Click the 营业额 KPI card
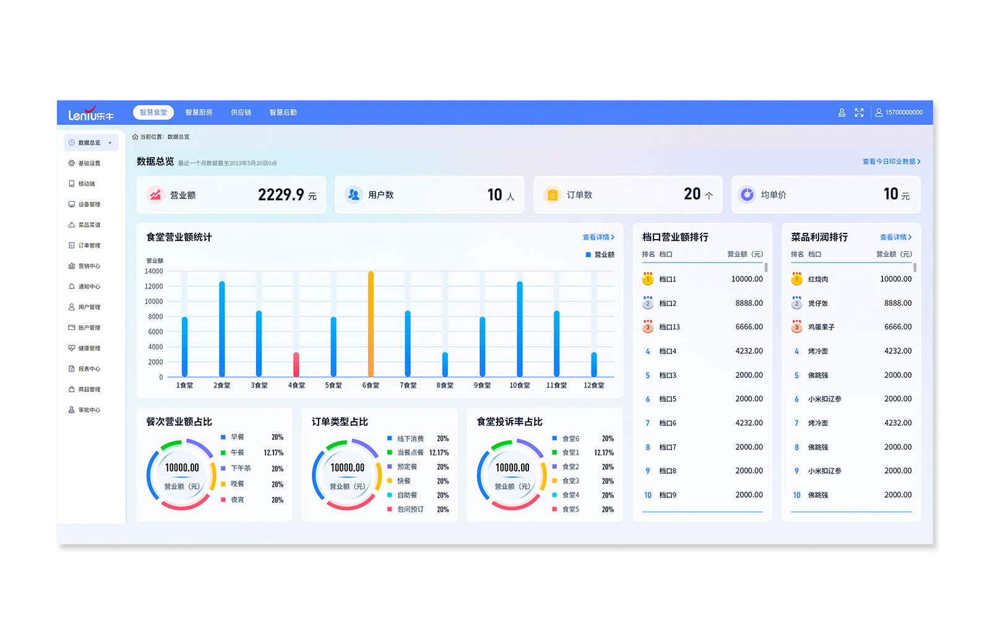Image resolution: width=990 pixels, height=644 pixels. 231,194
